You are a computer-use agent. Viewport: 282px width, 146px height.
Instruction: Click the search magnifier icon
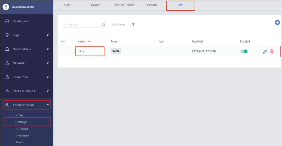pos(103,25)
